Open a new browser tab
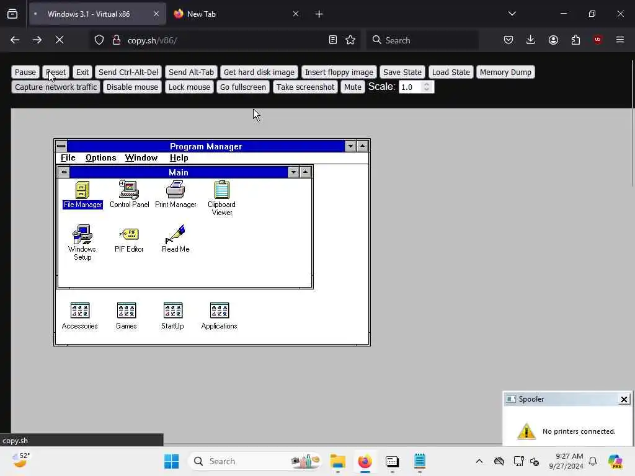The image size is (635, 476). (319, 14)
